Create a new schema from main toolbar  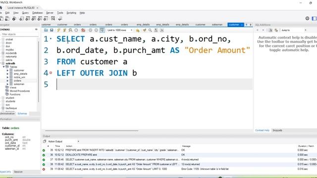[x=21, y=19]
